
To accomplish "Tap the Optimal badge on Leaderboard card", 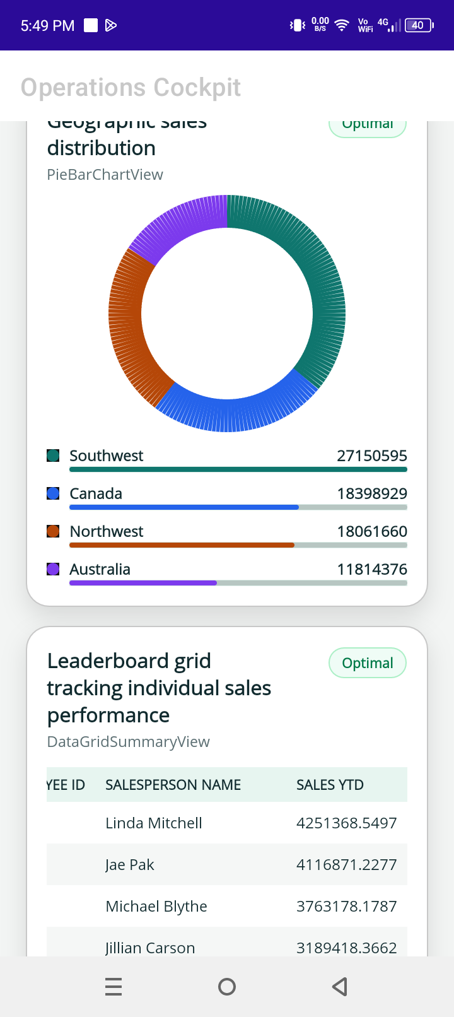I will pos(368,663).
